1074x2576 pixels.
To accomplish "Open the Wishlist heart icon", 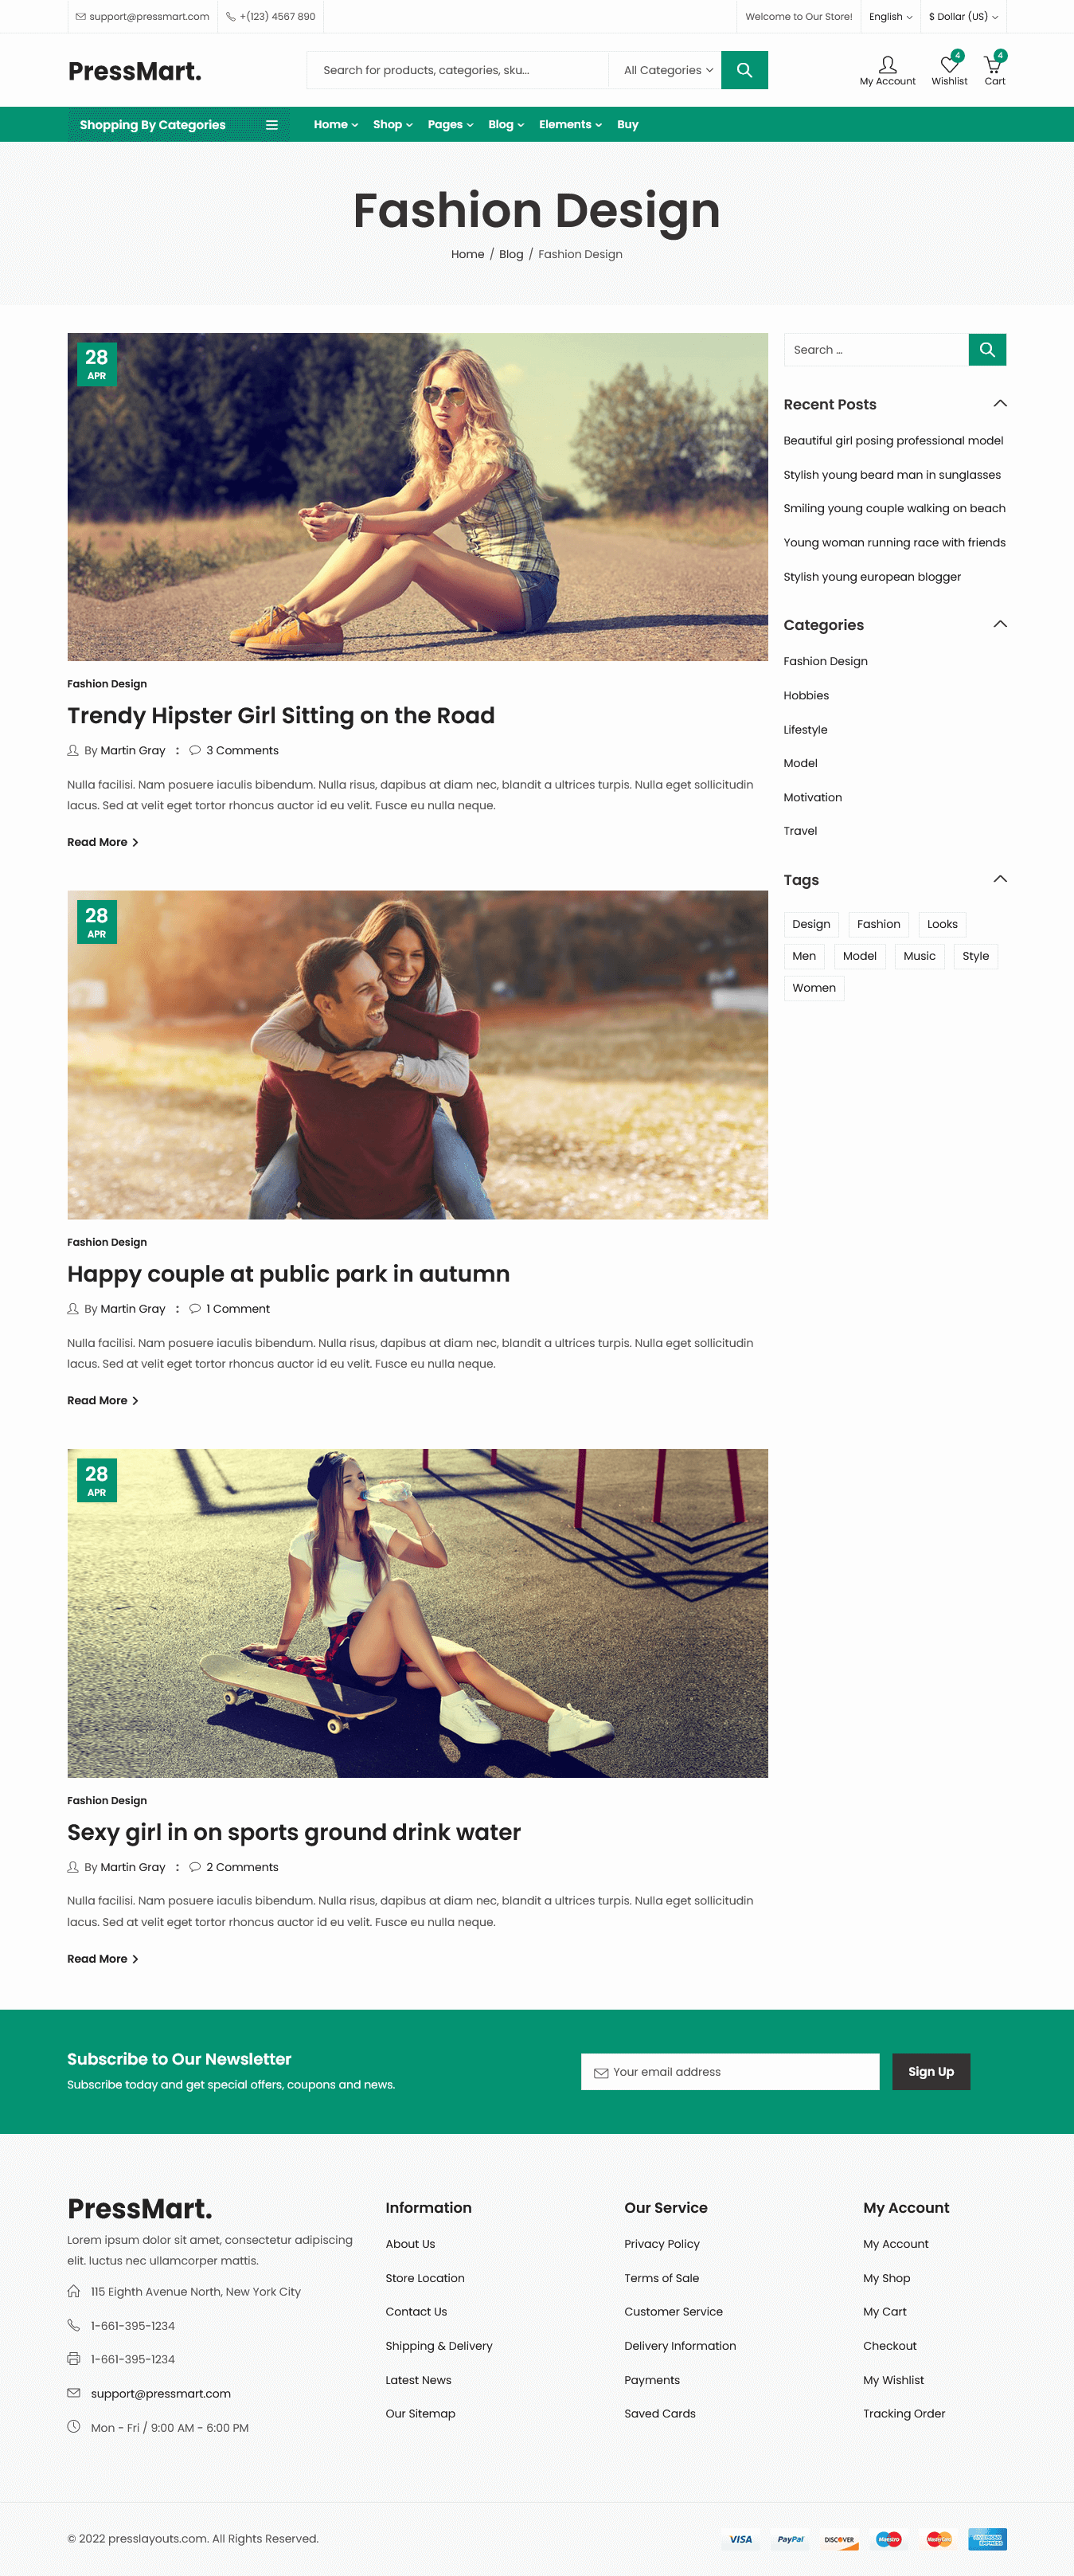I will click(949, 65).
